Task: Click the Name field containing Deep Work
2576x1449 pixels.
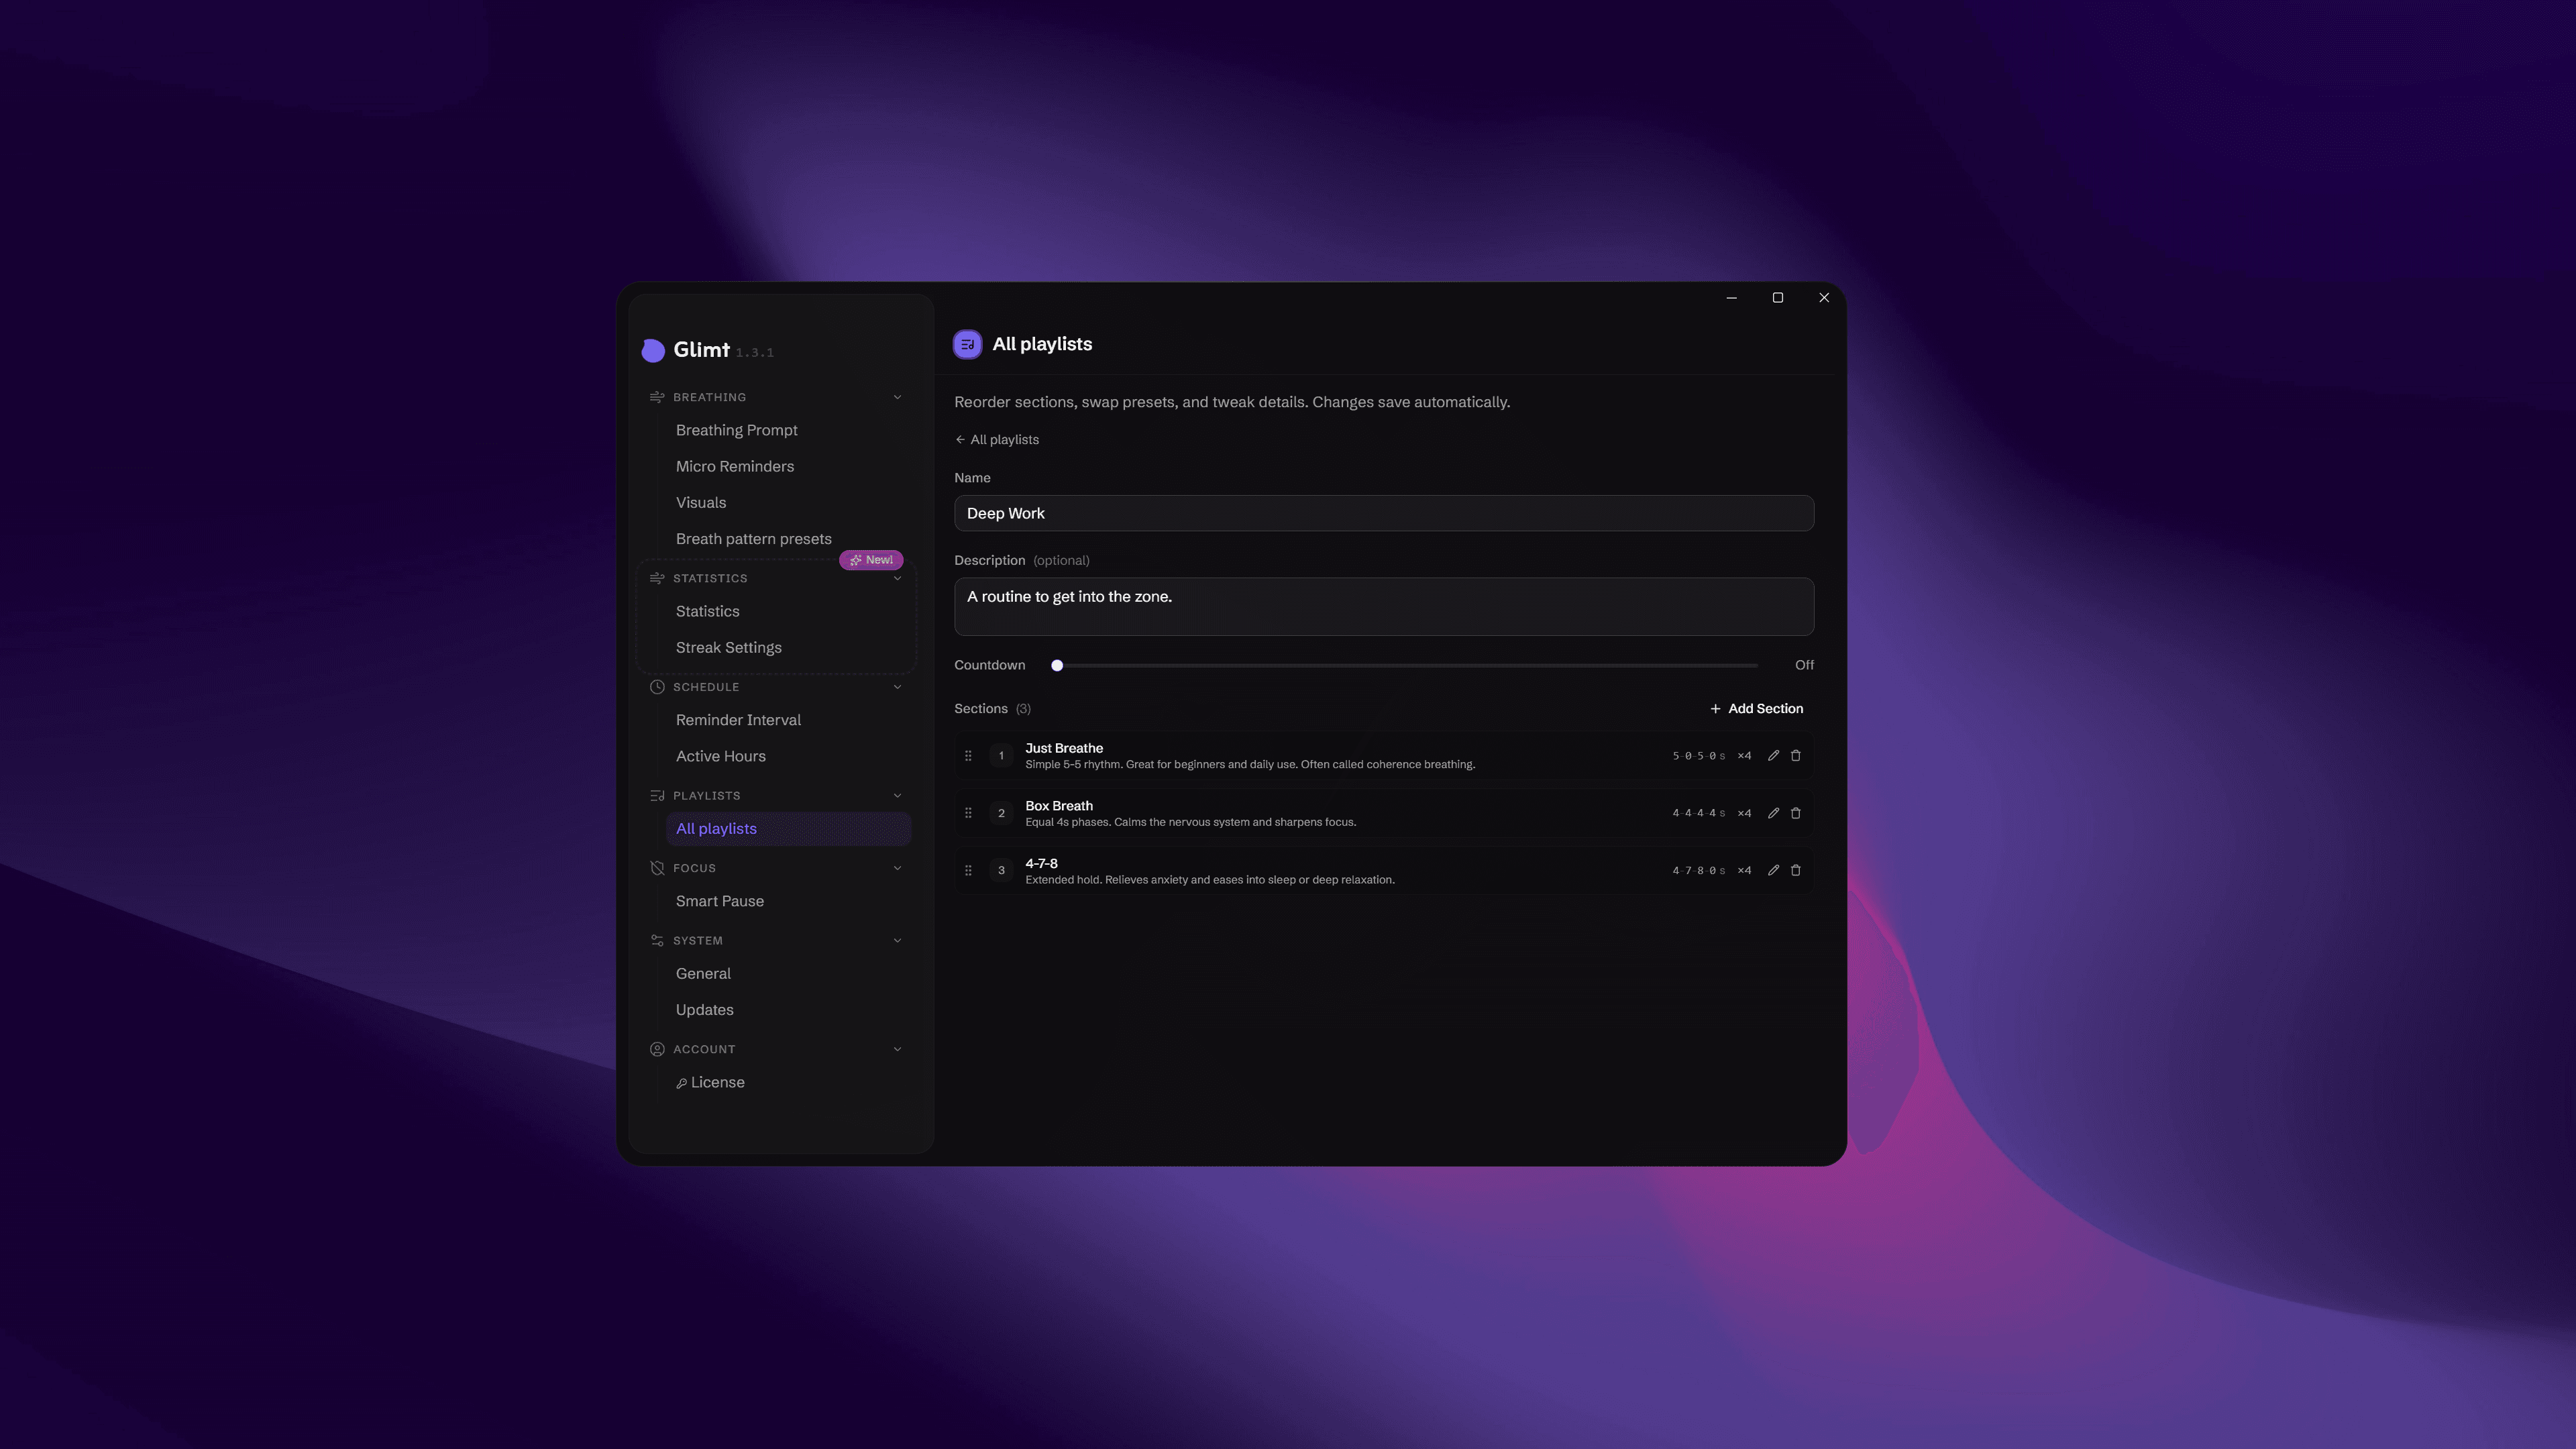Action: click(x=1384, y=513)
